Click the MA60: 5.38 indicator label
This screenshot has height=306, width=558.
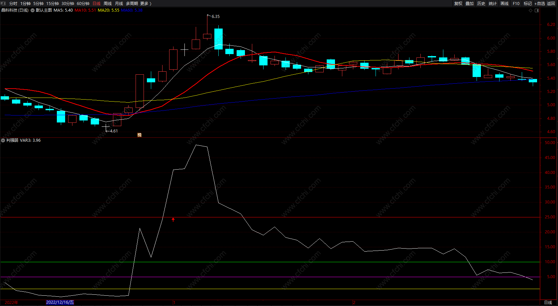pyautogui.click(x=132, y=10)
